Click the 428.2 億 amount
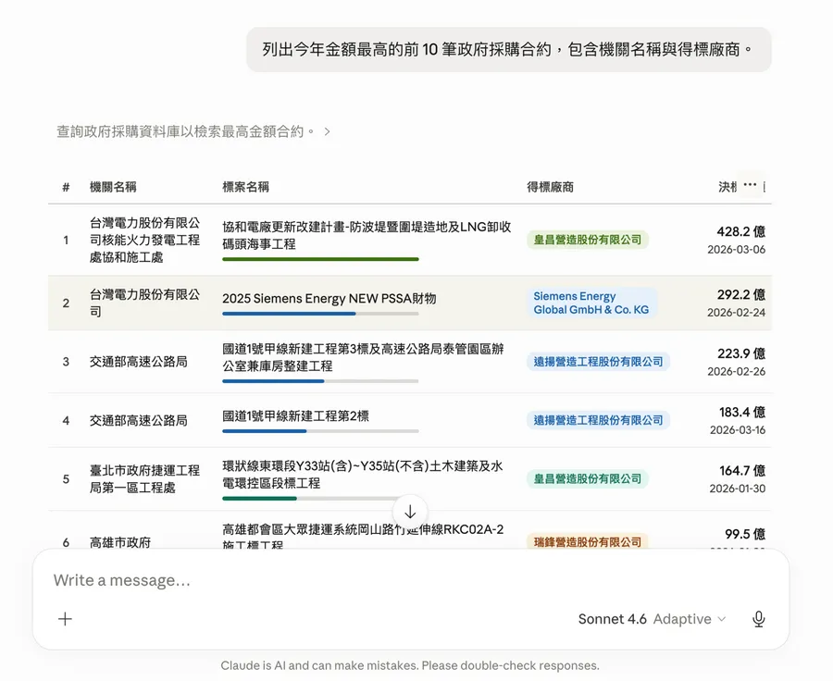Image resolution: width=833 pixels, height=681 pixels. tap(741, 231)
